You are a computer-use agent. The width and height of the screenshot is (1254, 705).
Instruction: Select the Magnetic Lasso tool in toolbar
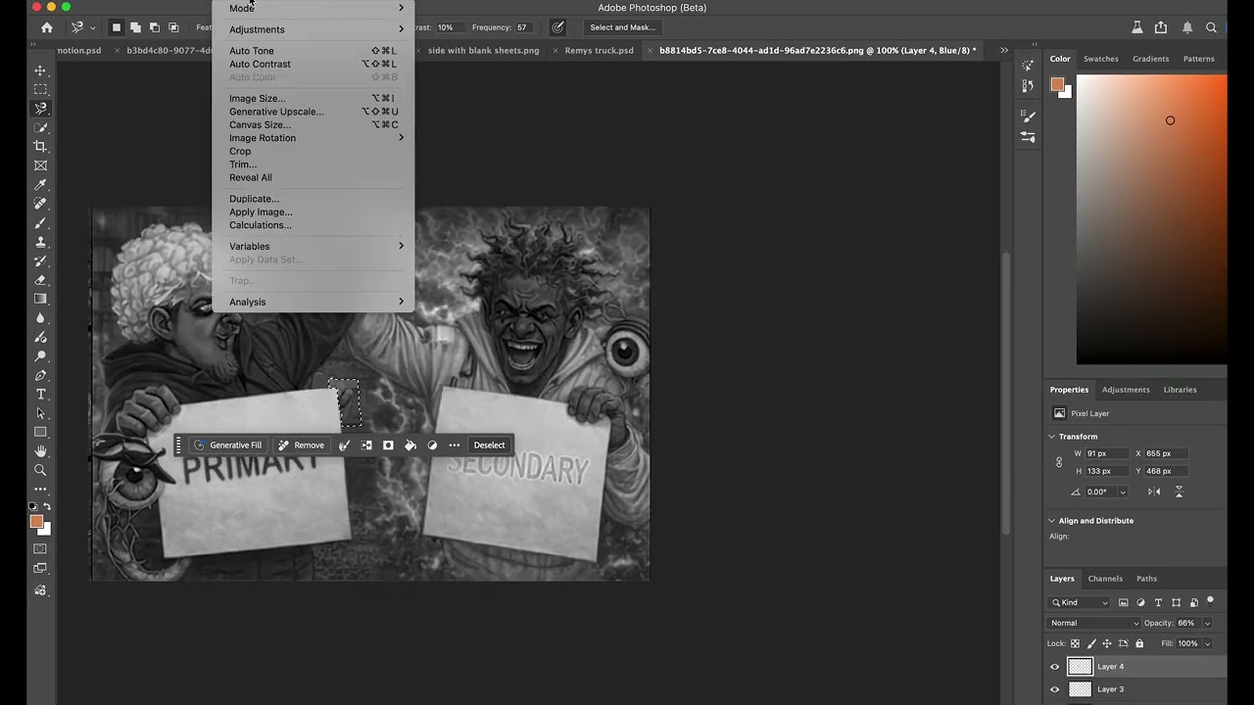click(40, 109)
